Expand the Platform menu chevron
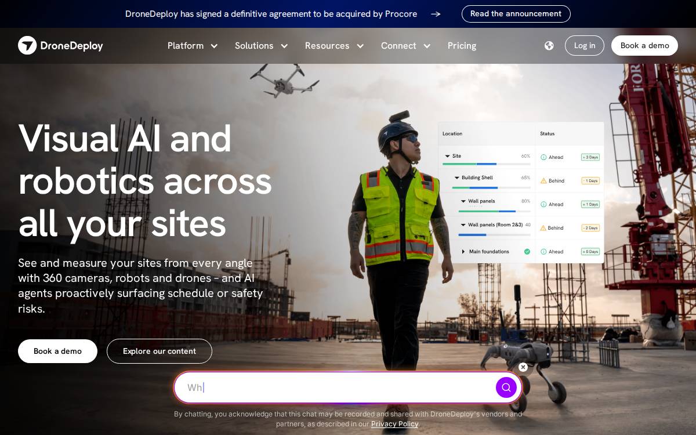696x435 pixels. [x=214, y=46]
